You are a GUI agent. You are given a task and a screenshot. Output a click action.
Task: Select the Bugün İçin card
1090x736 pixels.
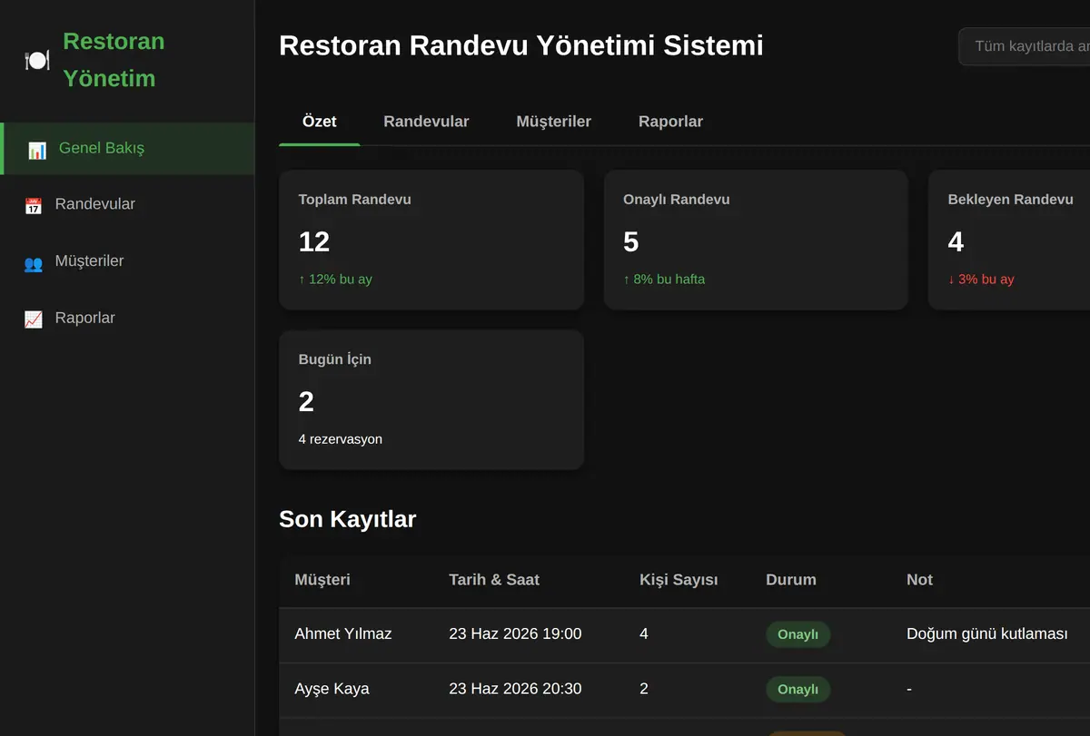431,399
